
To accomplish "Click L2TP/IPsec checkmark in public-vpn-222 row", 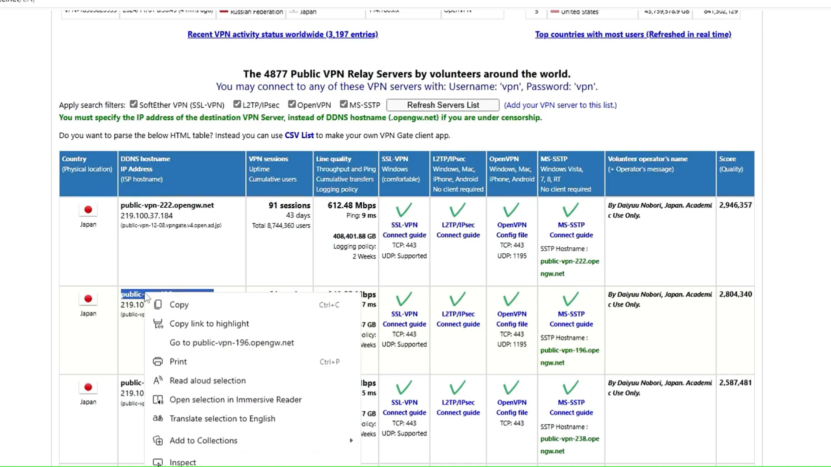I will pos(457,210).
